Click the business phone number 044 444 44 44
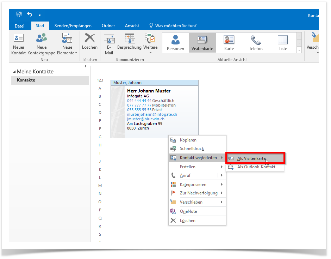This screenshot has height=259, width=331. pyautogui.click(x=139, y=101)
